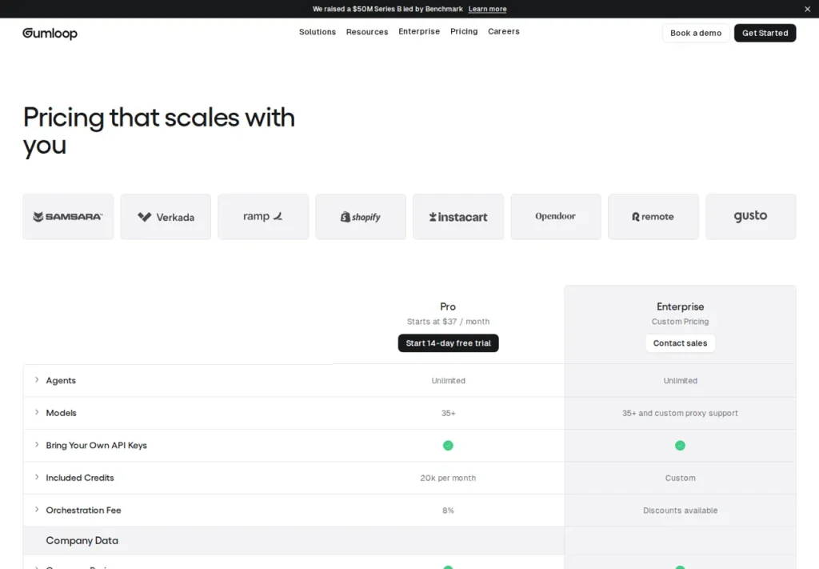
Task: Click the Company Data section header
Action: tap(82, 540)
